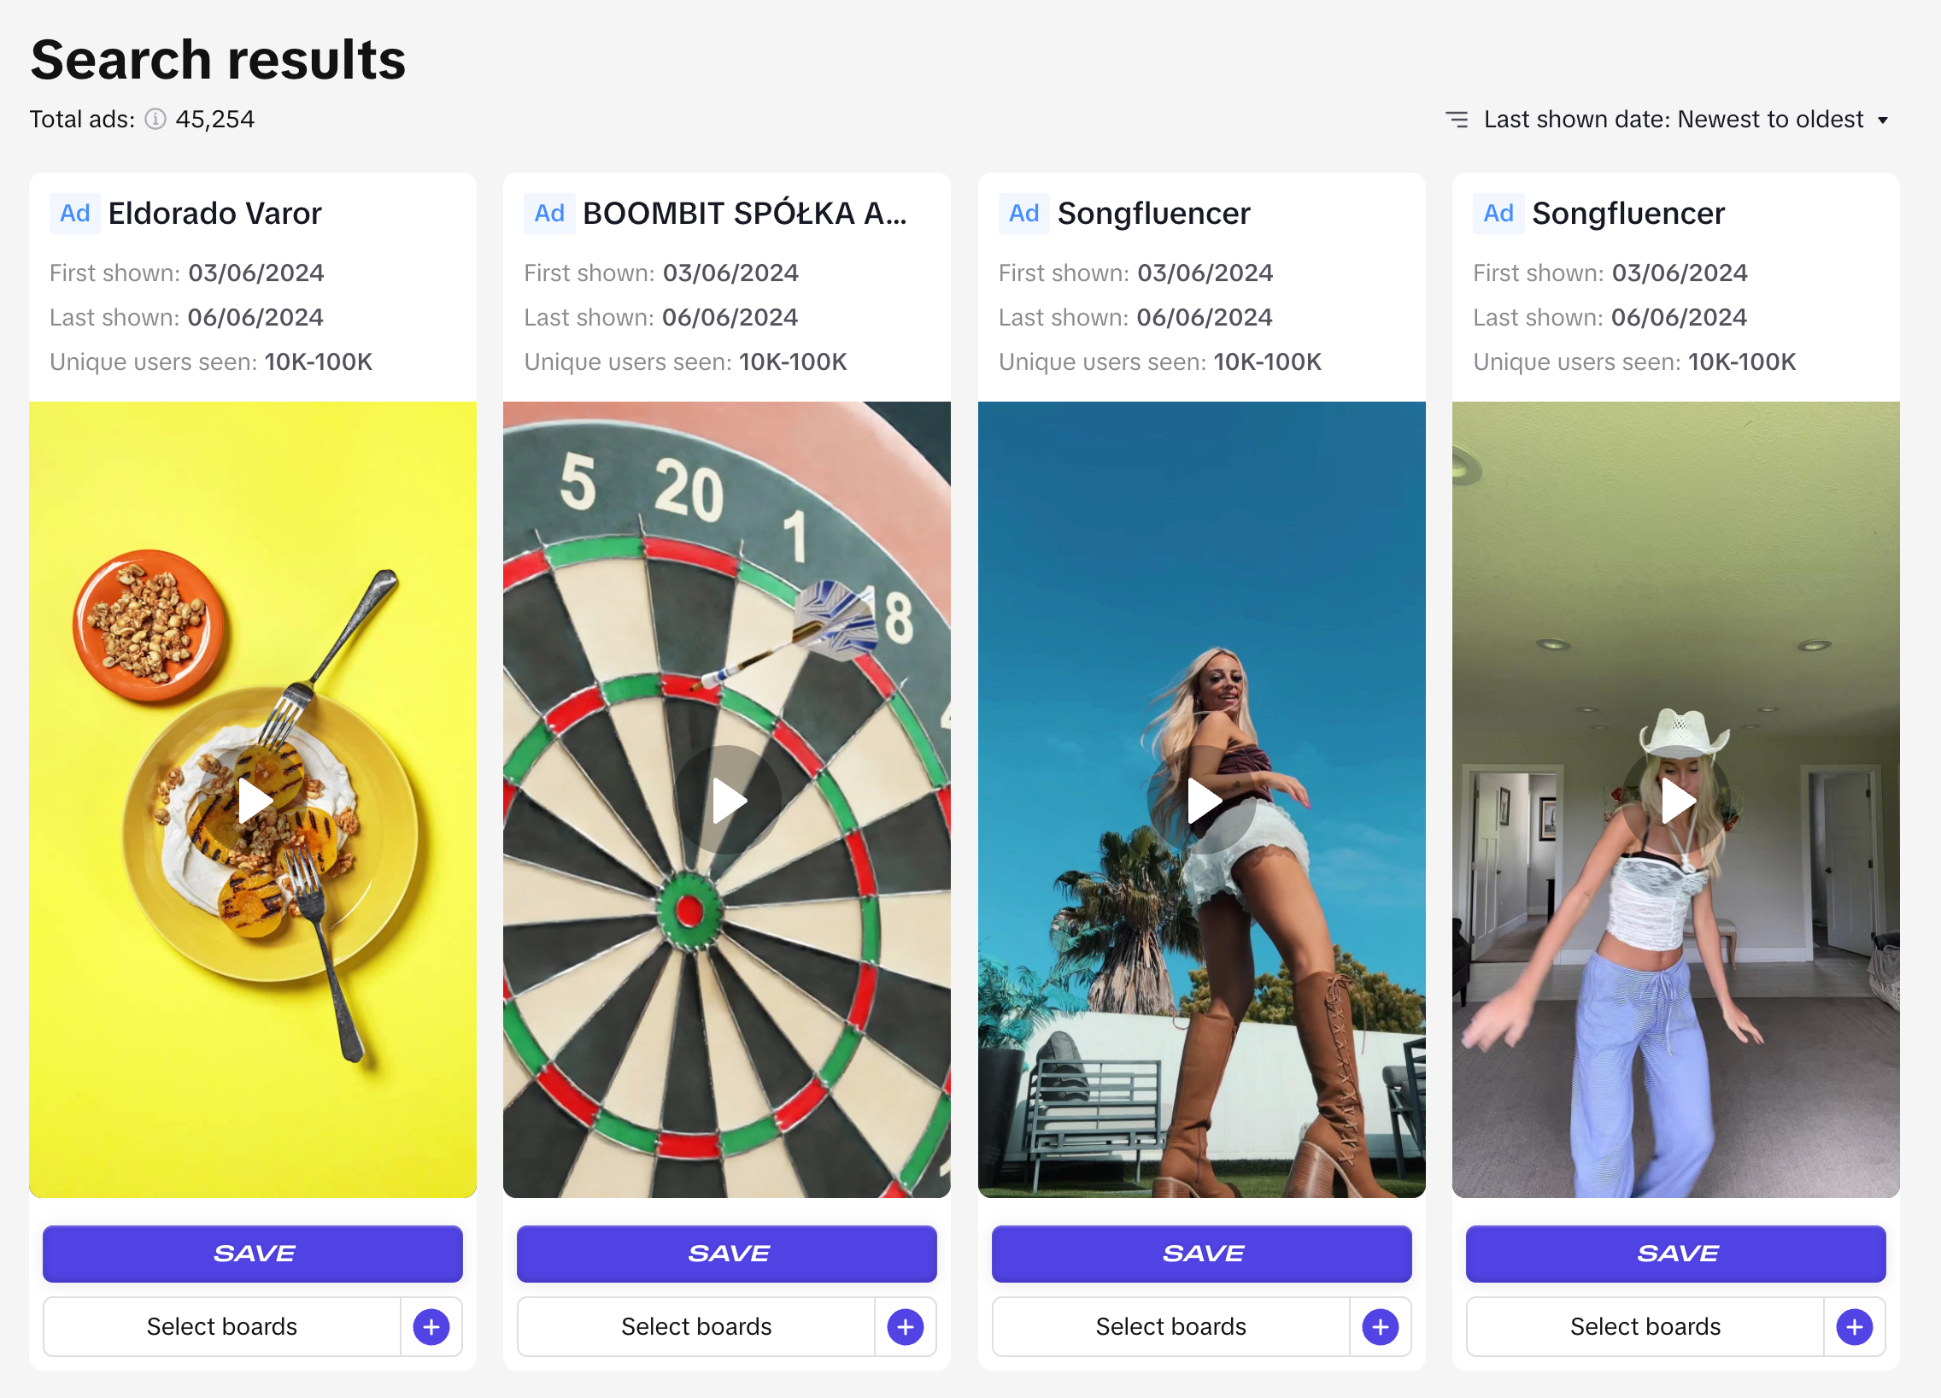Save the BOOMBIT SPÓŁKA ad
Screen dimensions: 1941x1398
726,1254
